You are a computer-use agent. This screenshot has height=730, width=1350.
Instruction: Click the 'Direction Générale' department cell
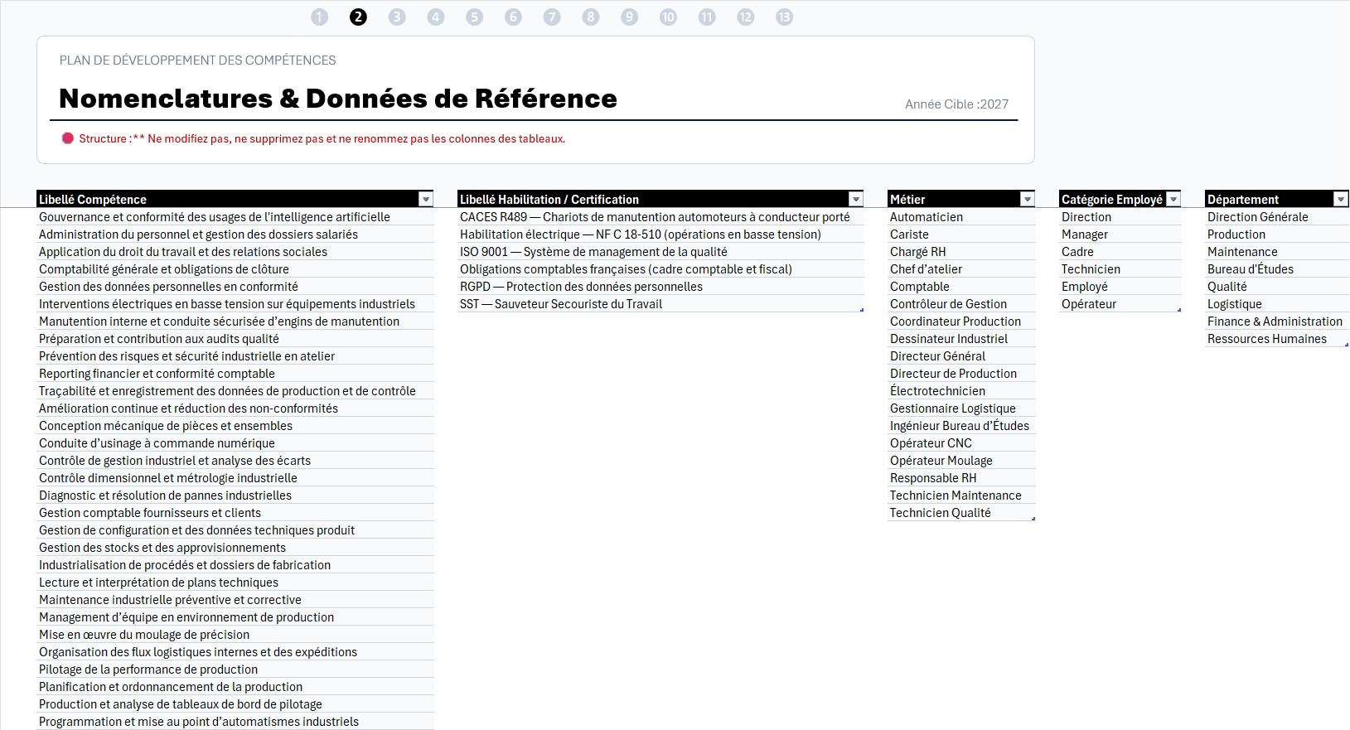tap(1277, 217)
